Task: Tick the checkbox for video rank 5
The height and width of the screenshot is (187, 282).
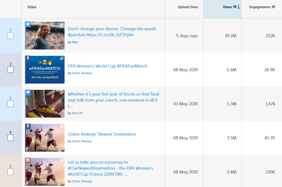Action: (11, 172)
